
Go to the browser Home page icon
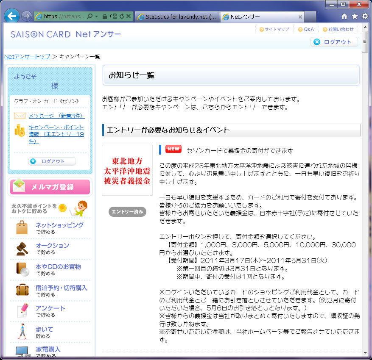tap(344, 17)
